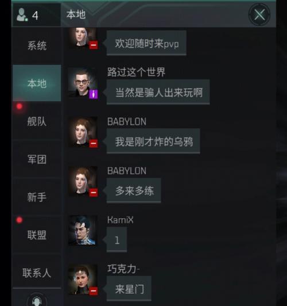Viewport: 287px width, 306px height.
Task: Switch to the 新手 channel tab
Action: click(37, 197)
